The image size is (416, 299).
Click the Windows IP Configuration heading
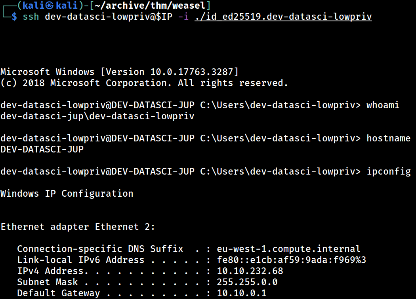coord(67,194)
